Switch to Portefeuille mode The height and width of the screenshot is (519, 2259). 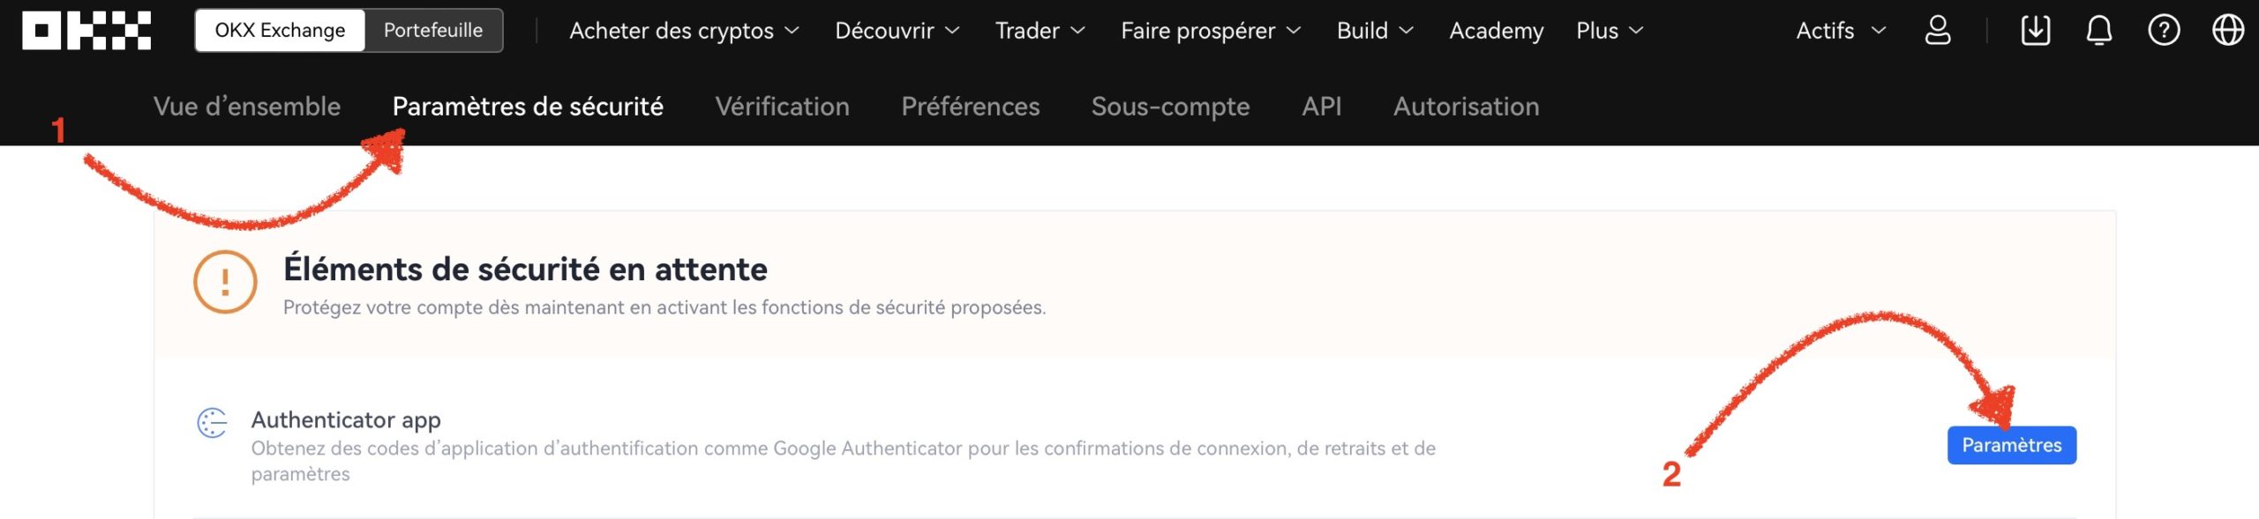433,30
